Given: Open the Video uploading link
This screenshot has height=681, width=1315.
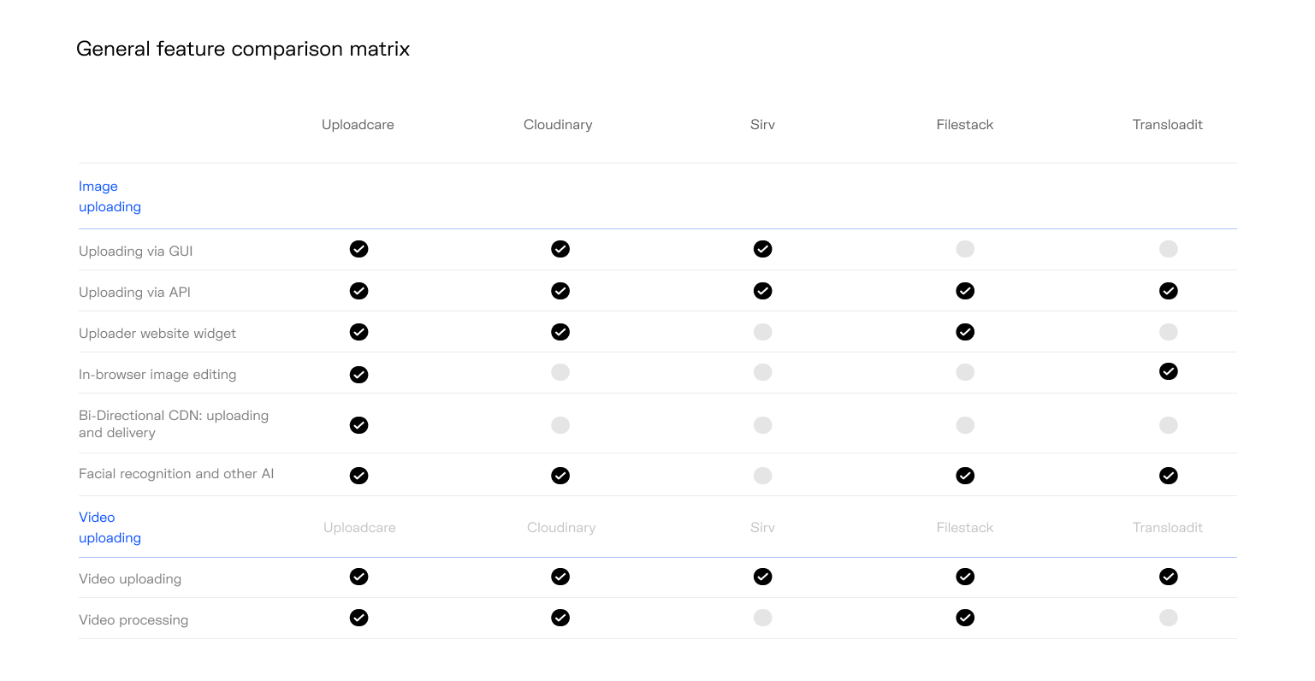Looking at the screenshot, I should pos(110,527).
